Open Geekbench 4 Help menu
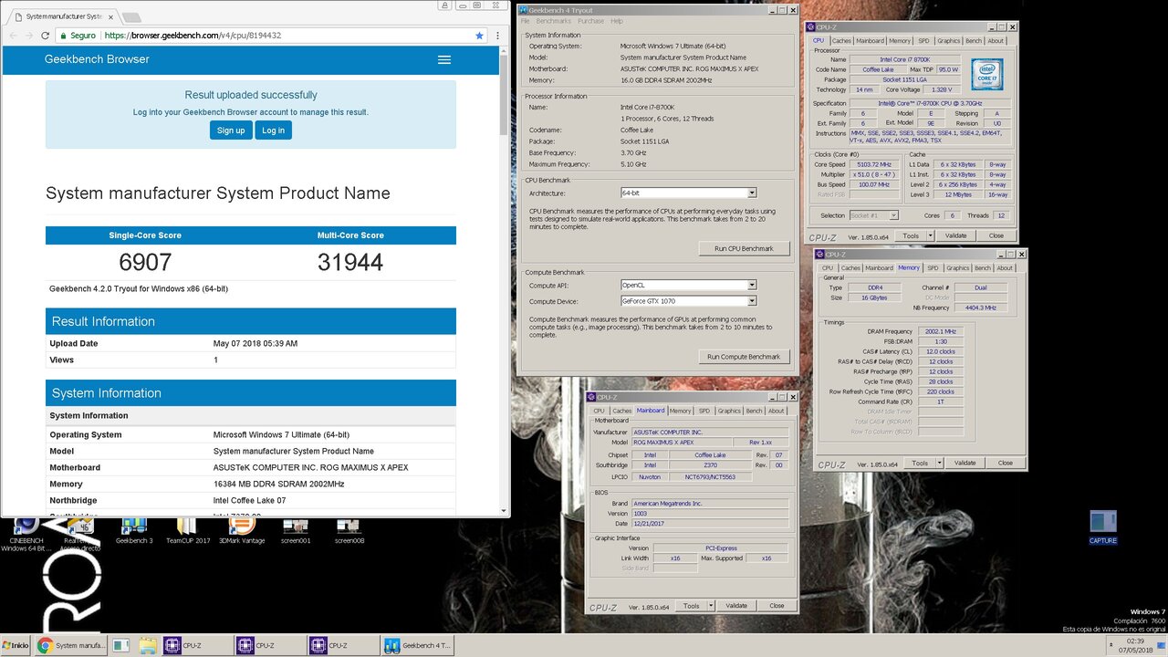 click(617, 21)
